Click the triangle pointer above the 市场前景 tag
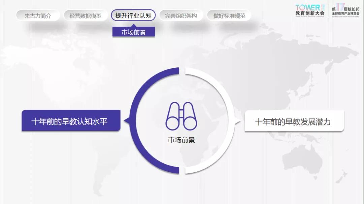 [x=133, y=25]
